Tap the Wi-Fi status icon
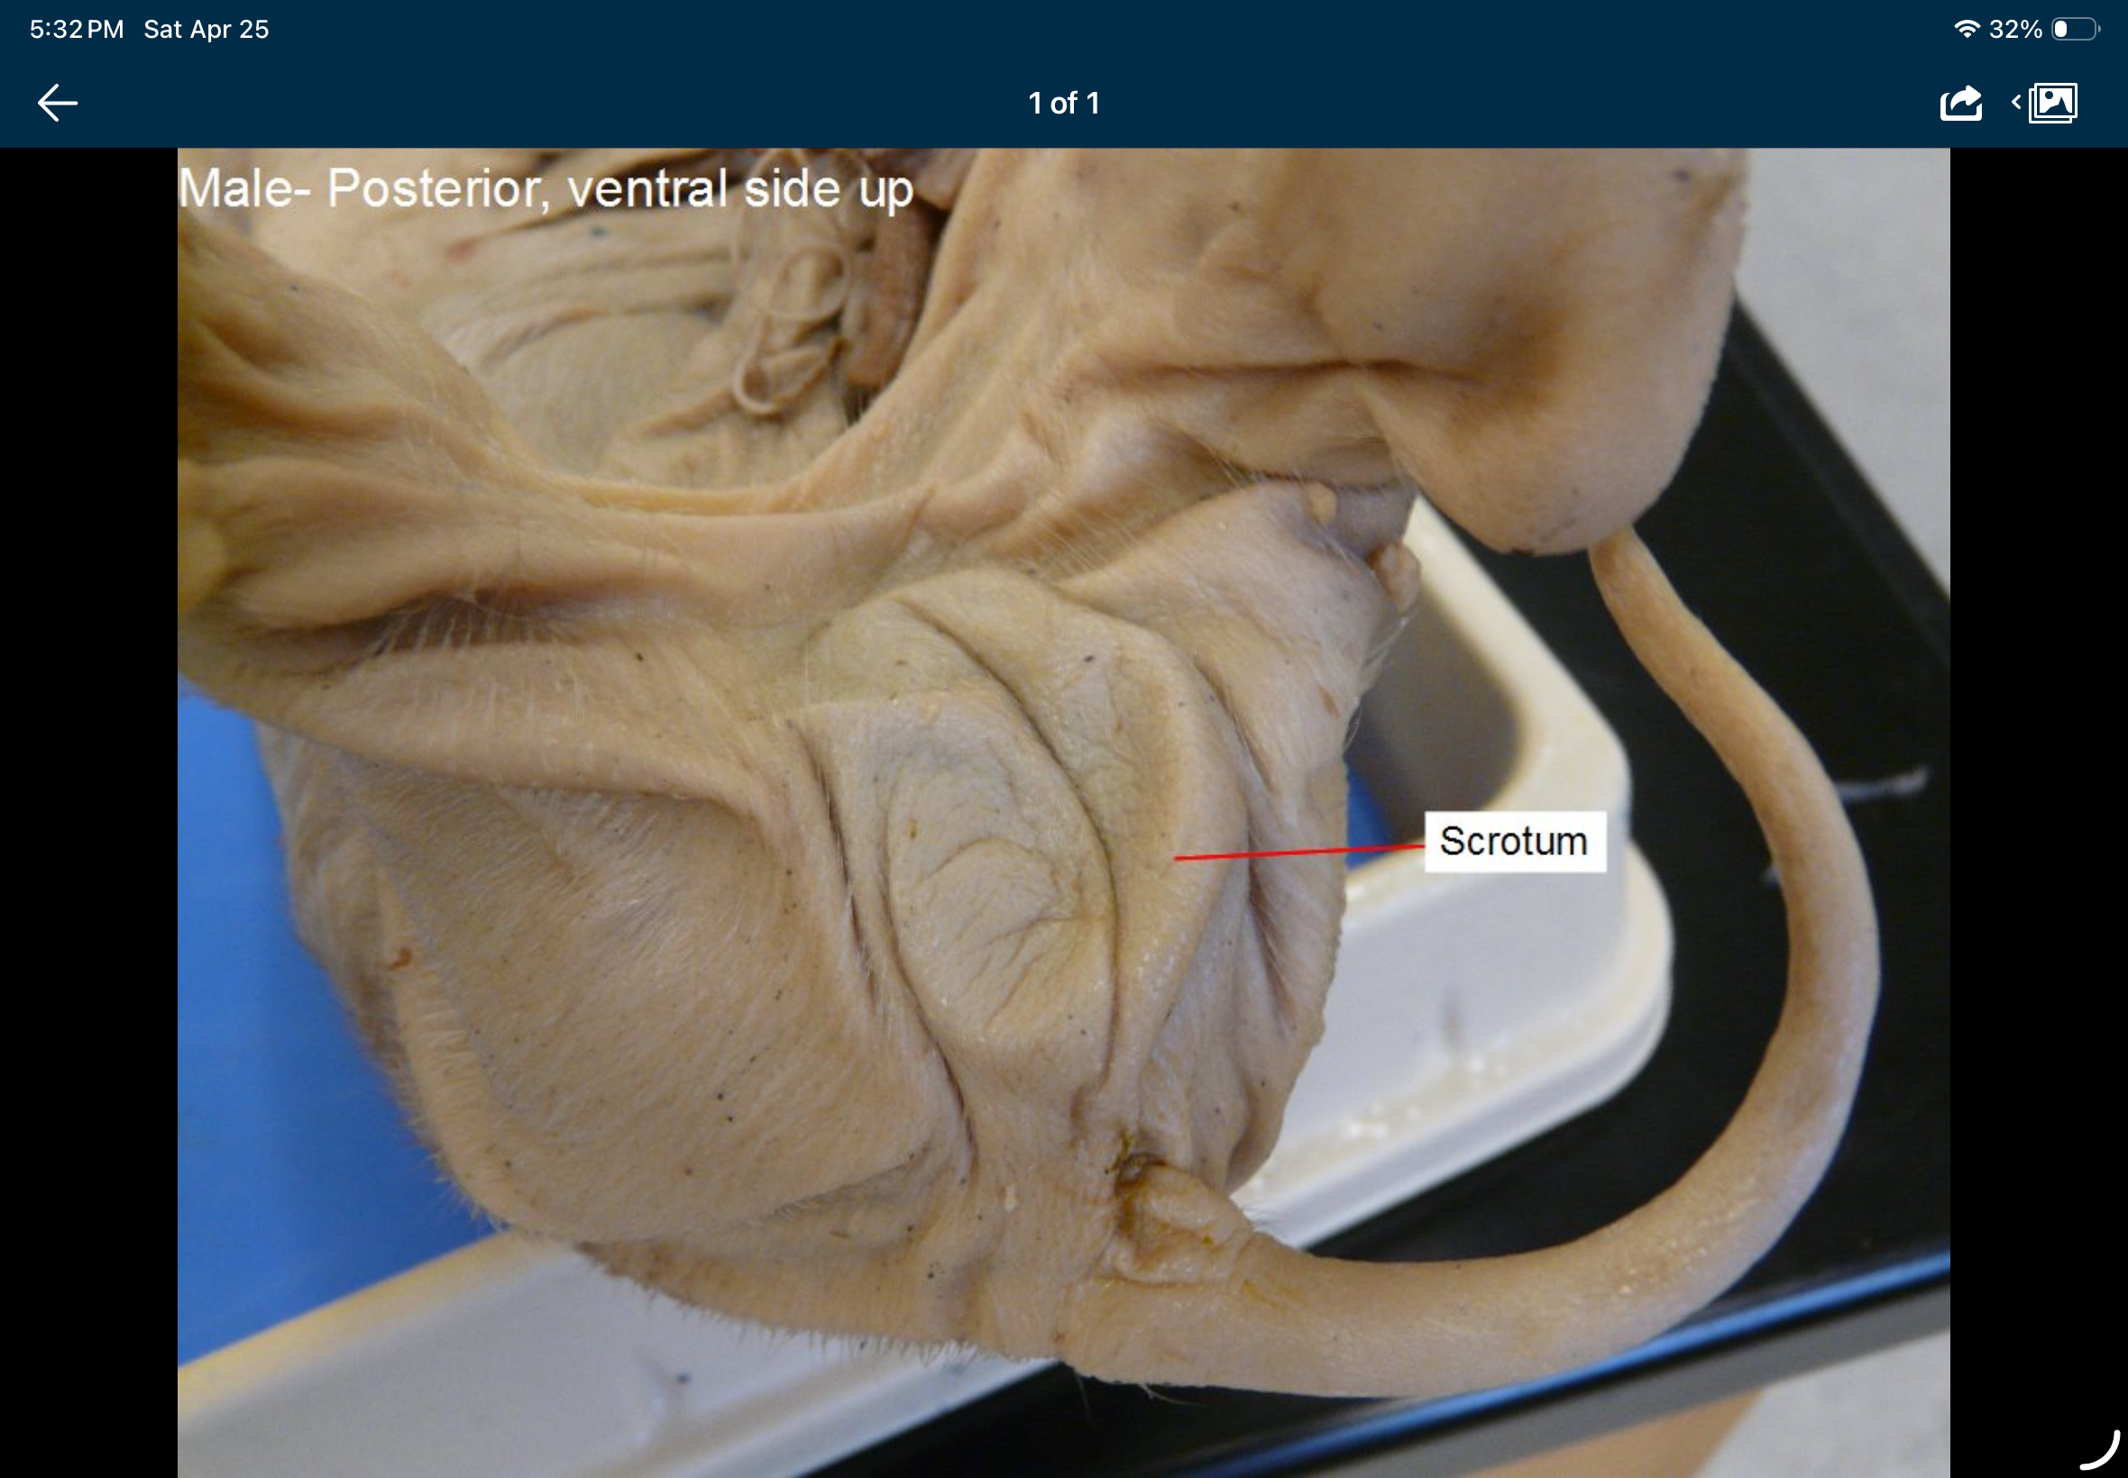This screenshot has width=2128, height=1478. point(1966,30)
